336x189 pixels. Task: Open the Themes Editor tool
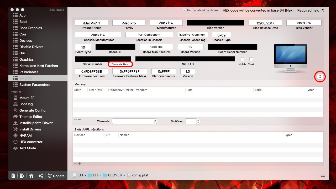coord(31,117)
